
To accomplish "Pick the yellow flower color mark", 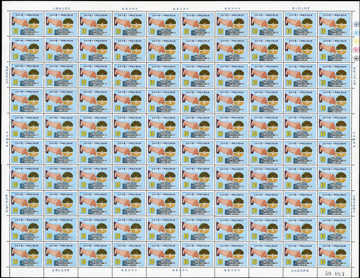I will coord(356,41).
